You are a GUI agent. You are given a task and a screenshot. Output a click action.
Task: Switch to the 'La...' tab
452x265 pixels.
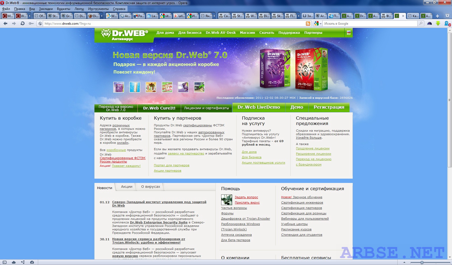click(x=152, y=16)
